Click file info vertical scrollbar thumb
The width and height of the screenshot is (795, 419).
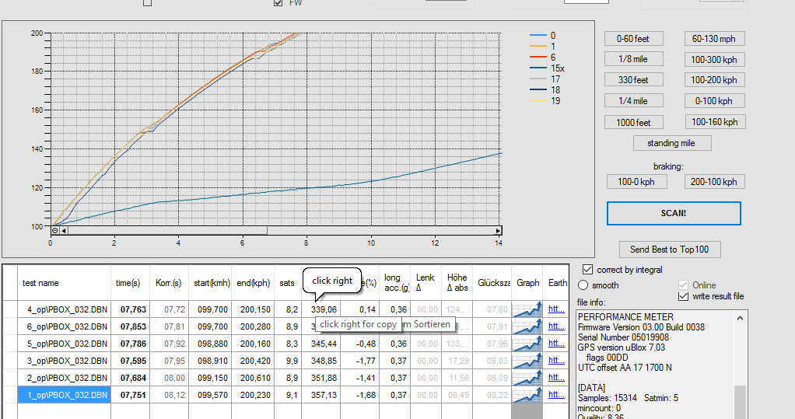(x=740, y=402)
